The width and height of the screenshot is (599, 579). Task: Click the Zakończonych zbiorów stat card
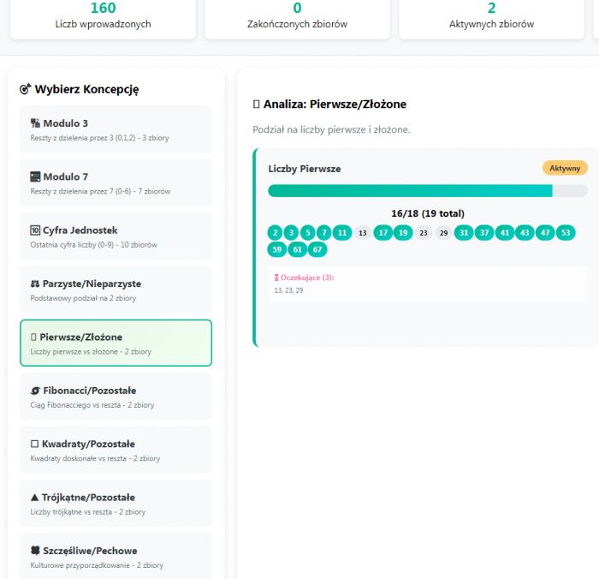point(297,15)
